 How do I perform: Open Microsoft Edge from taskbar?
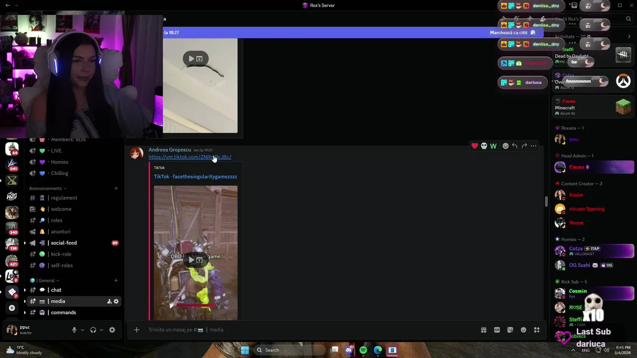click(x=378, y=350)
